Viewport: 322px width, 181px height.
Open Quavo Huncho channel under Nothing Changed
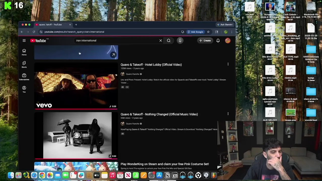point(133,124)
